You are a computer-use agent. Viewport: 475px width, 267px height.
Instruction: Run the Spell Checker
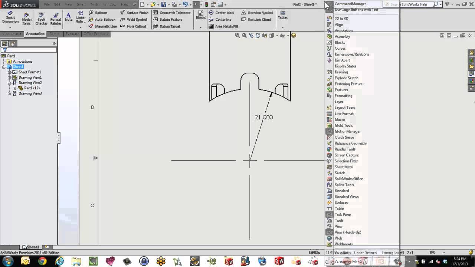[41, 19]
